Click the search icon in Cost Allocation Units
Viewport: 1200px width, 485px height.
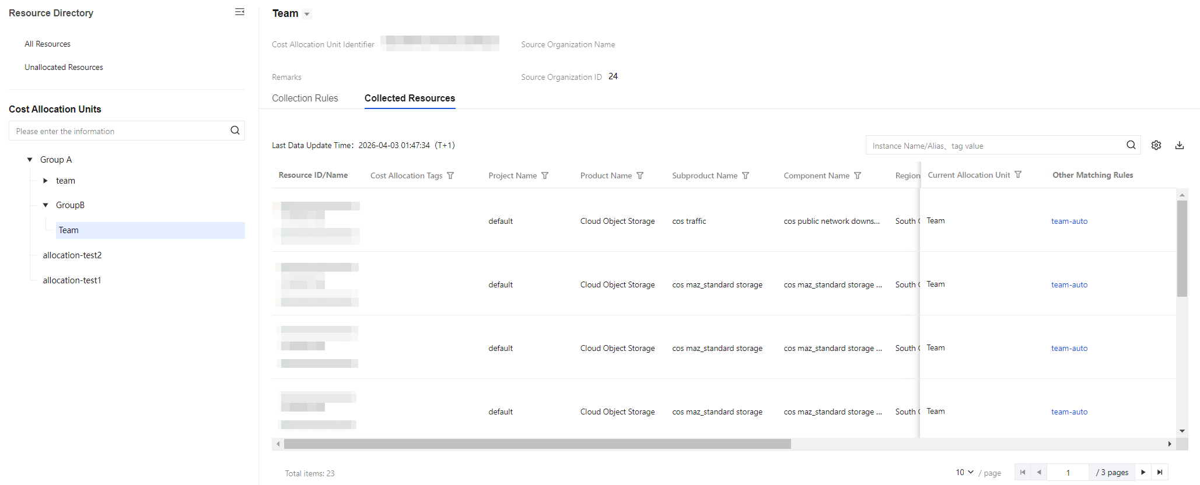pyautogui.click(x=235, y=131)
